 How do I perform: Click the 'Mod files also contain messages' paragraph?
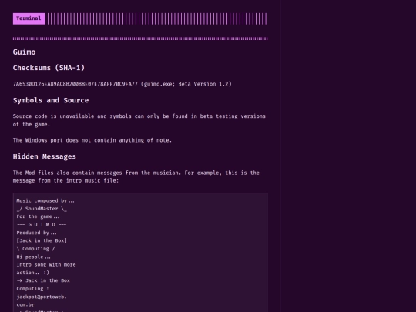click(x=136, y=176)
